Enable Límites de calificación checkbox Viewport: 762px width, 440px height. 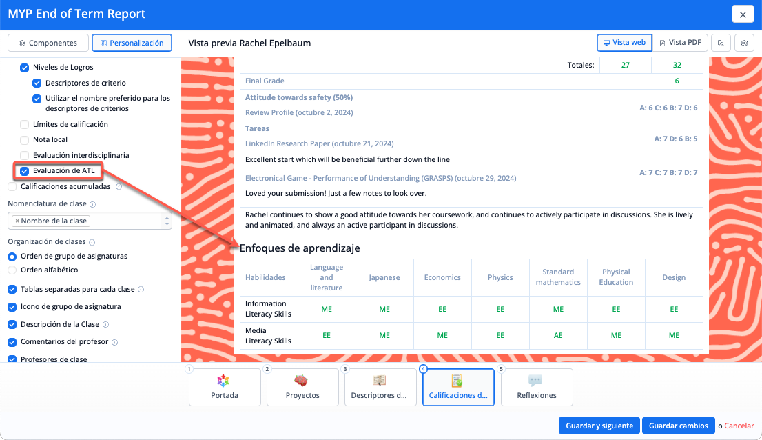(x=25, y=125)
